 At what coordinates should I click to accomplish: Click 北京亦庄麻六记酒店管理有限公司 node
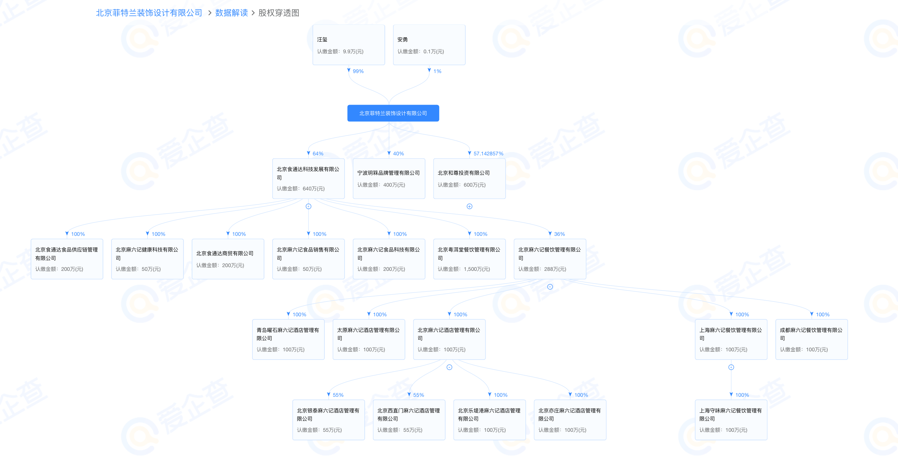570,420
